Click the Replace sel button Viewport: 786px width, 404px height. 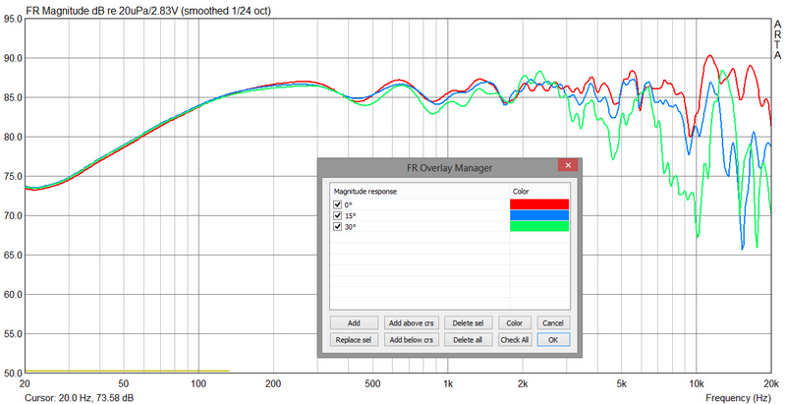point(353,339)
